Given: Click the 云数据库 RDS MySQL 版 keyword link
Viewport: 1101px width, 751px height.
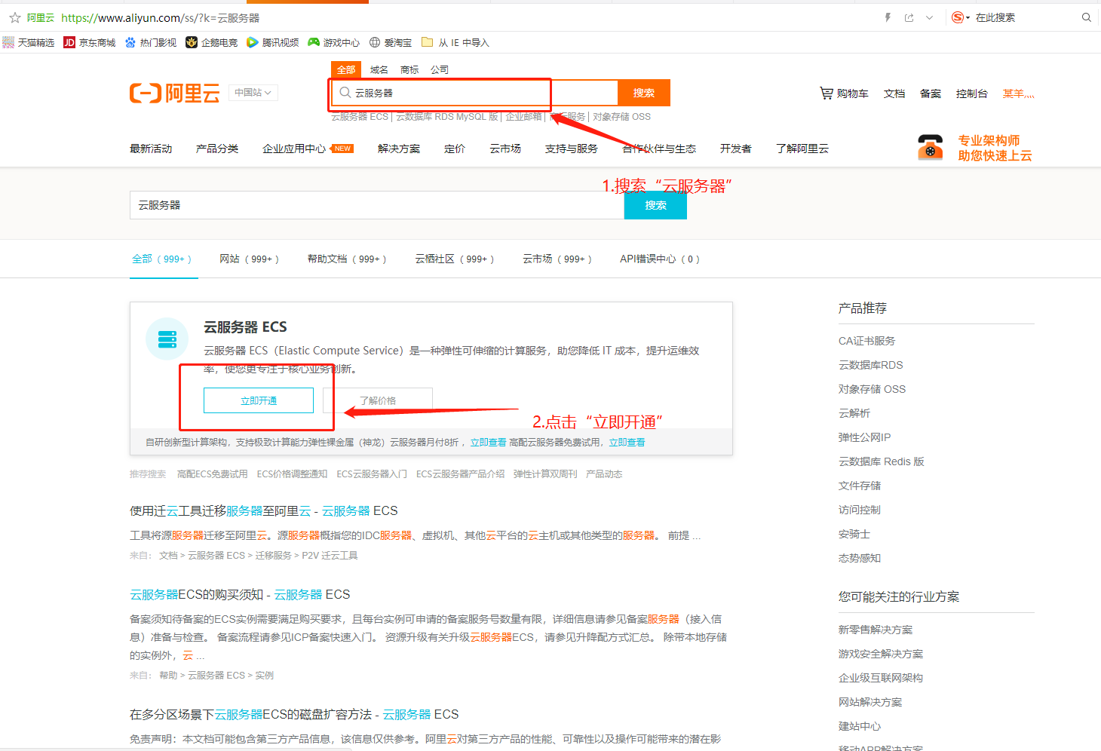Looking at the screenshot, I should (447, 117).
